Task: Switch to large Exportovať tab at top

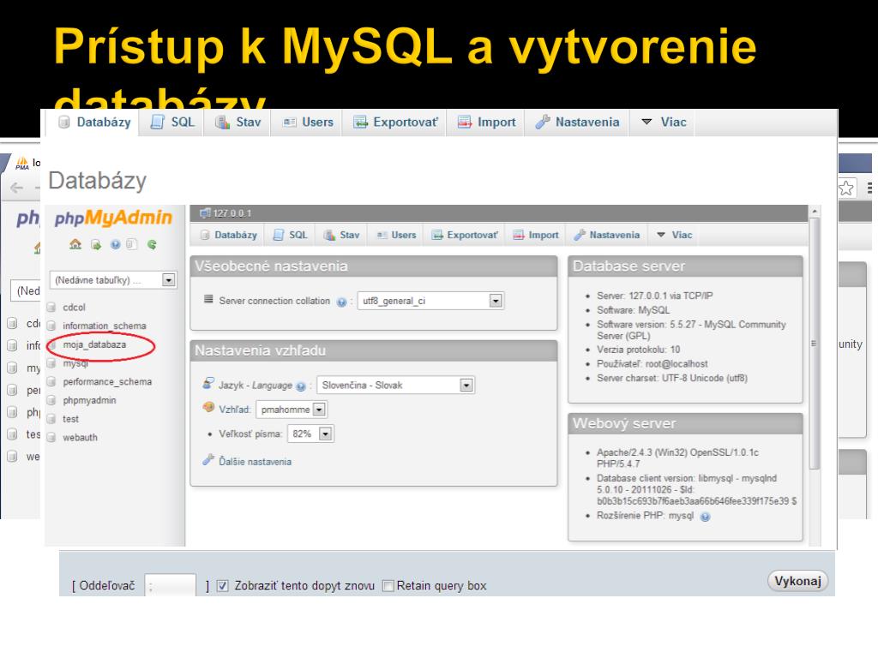Action: pos(396,122)
